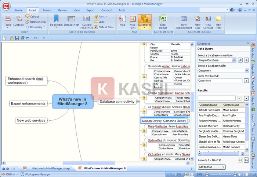Screen dimensions: 257x177
Task: Click the zoom out minus button
Action: [x=207, y=174]
